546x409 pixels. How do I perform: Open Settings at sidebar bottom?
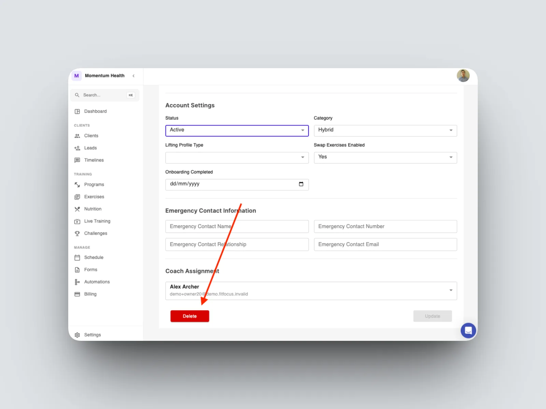92,335
